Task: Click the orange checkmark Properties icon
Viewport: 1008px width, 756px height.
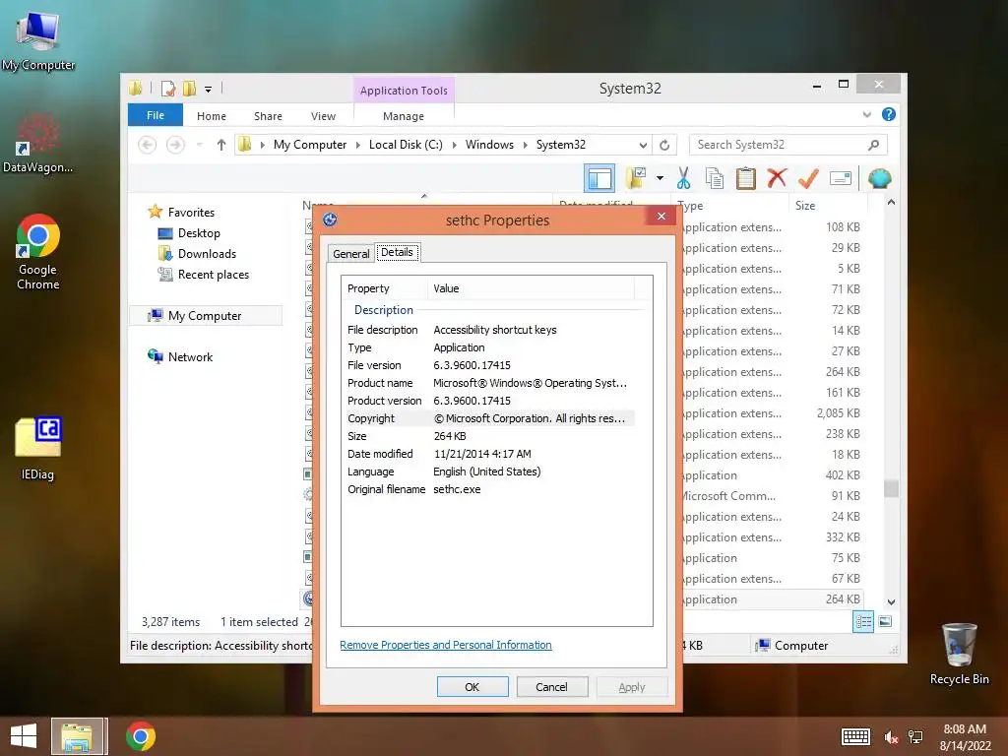Action: tap(808, 178)
